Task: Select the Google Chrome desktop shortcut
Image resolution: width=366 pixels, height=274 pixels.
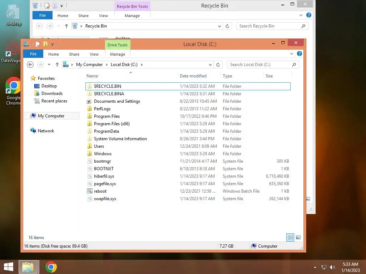Action: 13,91
